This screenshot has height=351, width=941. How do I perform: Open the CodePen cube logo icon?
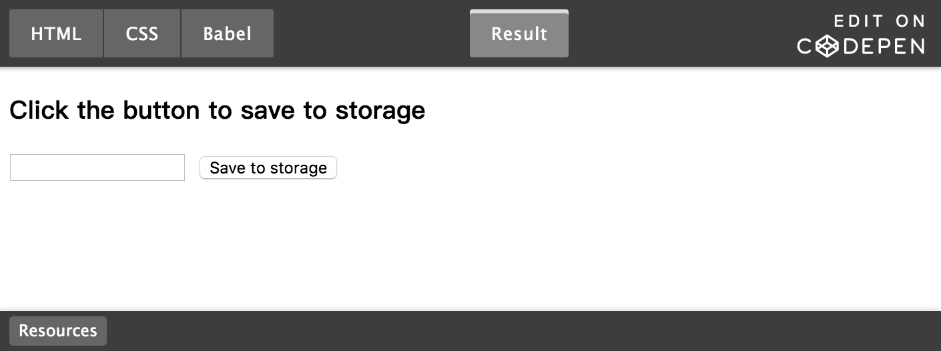point(827,46)
